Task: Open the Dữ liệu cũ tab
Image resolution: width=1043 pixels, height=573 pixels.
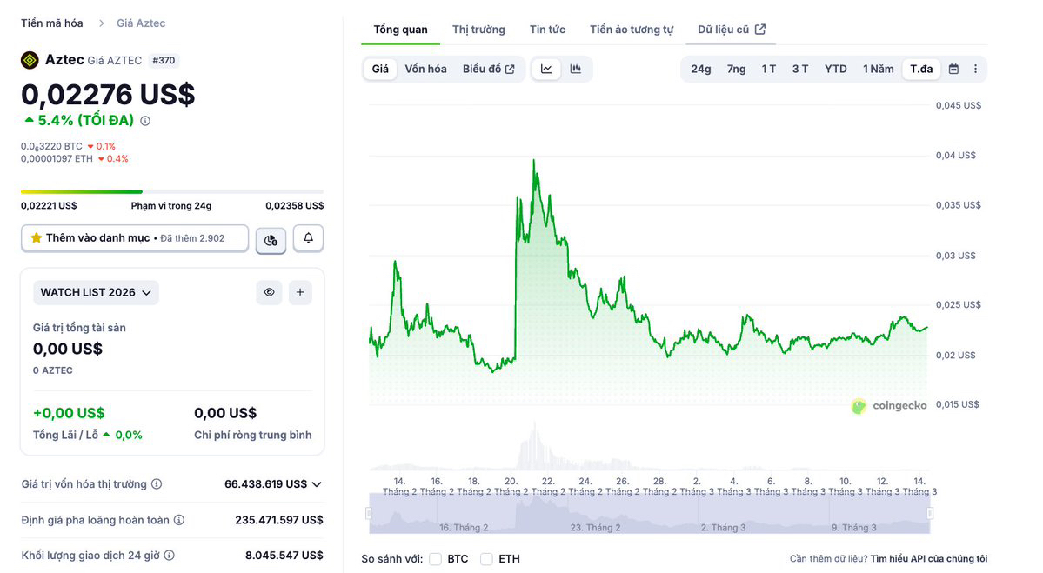Action: pyautogui.click(x=731, y=30)
